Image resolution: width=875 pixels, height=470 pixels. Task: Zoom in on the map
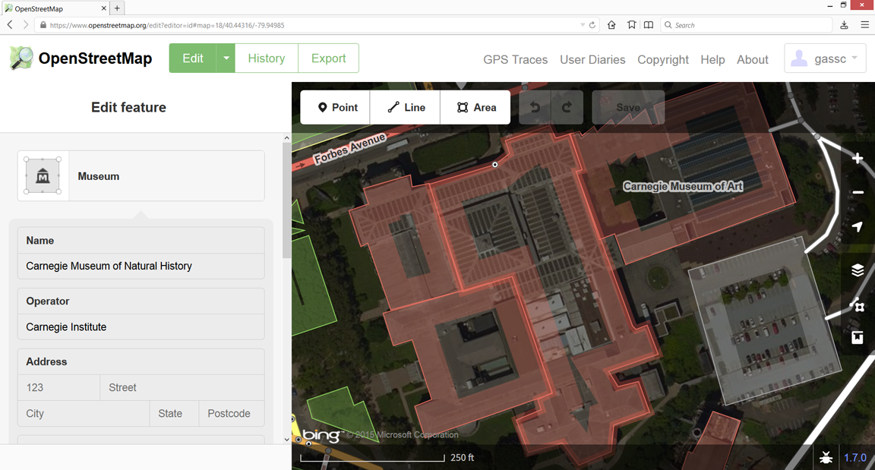tap(858, 159)
